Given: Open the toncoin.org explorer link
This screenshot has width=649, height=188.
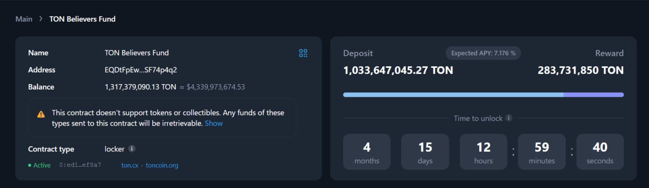Looking at the screenshot, I should (162, 165).
